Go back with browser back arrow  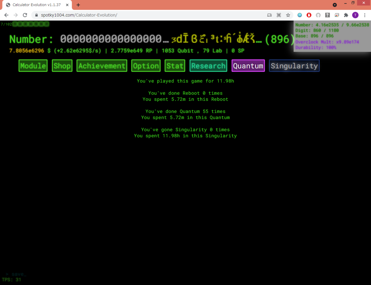click(6, 15)
